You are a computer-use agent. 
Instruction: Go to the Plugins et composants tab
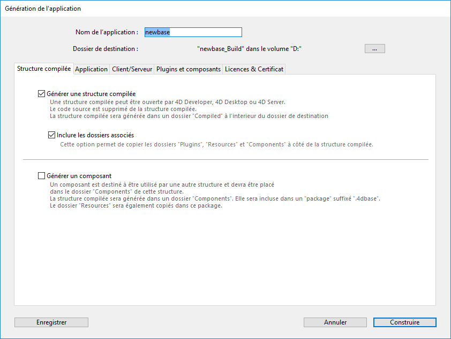point(188,69)
